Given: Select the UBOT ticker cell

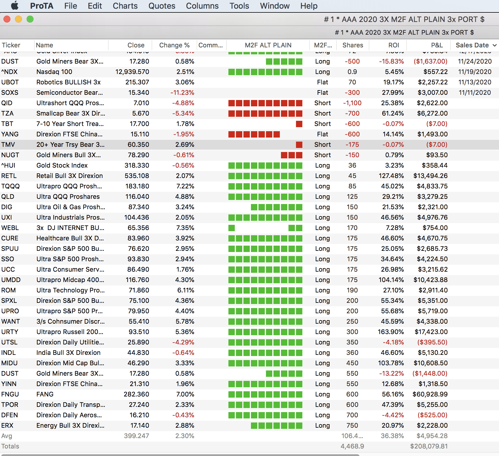Looking at the screenshot, I should tap(10, 82).
